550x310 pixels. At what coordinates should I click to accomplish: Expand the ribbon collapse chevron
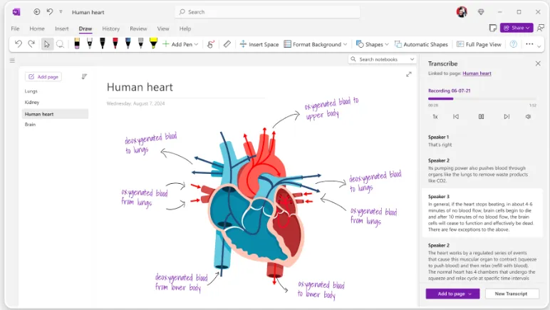point(539,46)
